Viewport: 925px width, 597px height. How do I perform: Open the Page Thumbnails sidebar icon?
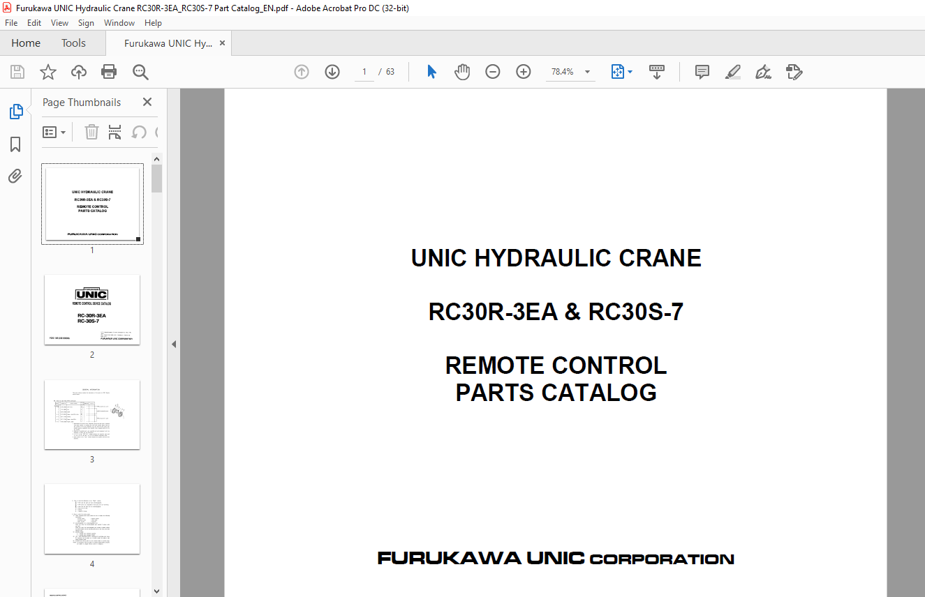(x=15, y=111)
